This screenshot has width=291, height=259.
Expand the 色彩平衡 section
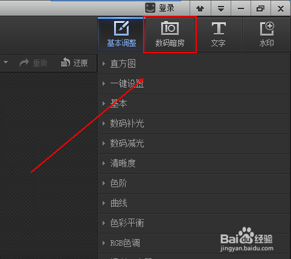[194, 223]
